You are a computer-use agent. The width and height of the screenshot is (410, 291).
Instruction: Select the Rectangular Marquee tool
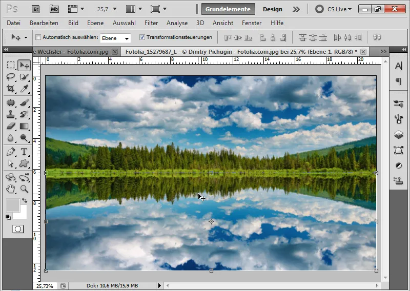point(10,65)
